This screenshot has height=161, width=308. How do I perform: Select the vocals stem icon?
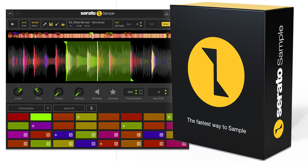click(x=45, y=24)
